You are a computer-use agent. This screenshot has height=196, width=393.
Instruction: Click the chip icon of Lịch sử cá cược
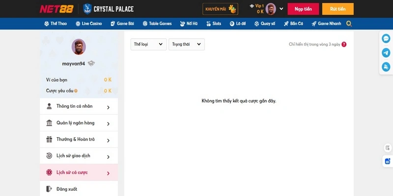(49, 172)
